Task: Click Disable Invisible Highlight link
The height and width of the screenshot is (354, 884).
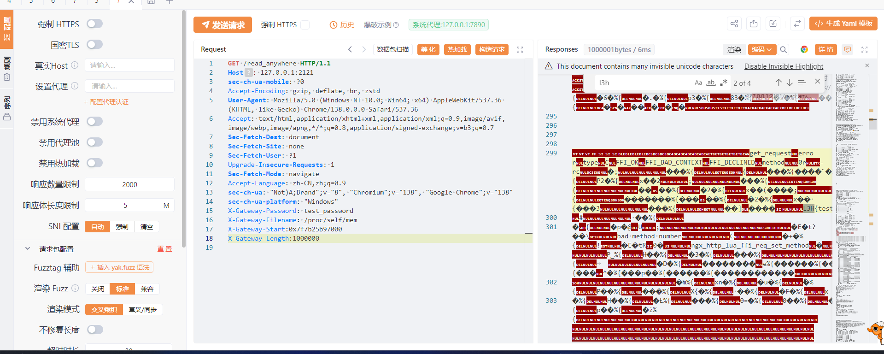Action: point(784,66)
